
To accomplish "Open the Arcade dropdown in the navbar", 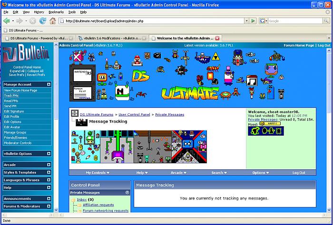I will coord(178,173).
